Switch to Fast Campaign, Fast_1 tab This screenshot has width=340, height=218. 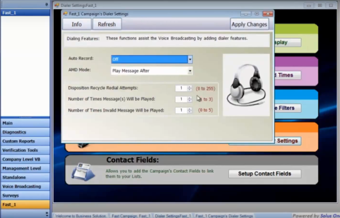131,216
